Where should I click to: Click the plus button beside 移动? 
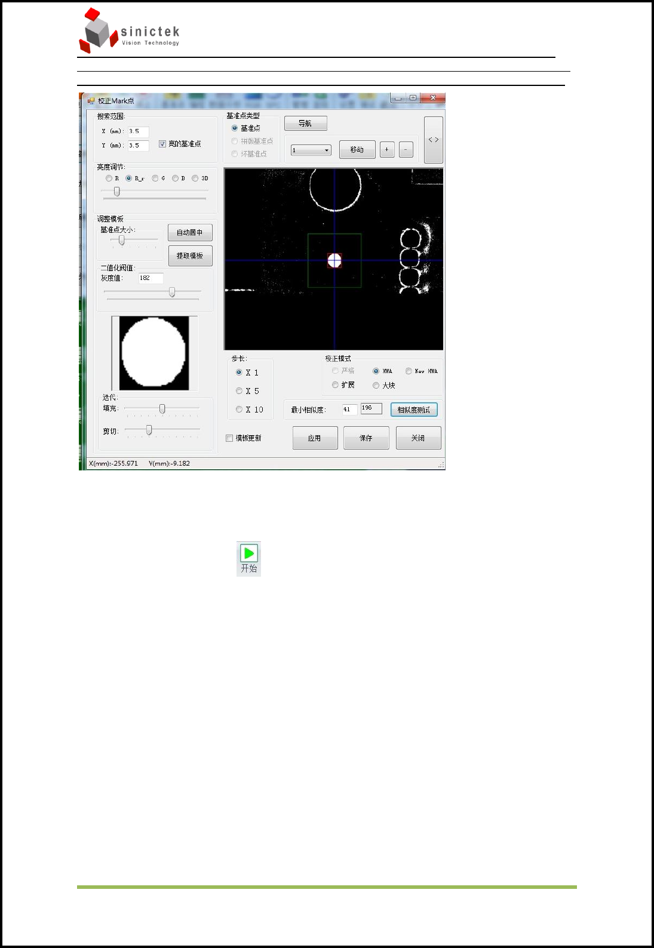(387, 150)
